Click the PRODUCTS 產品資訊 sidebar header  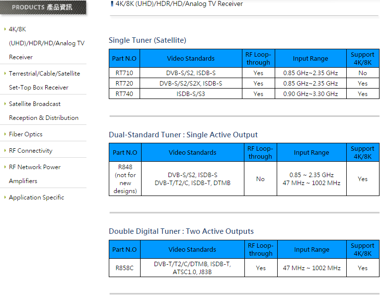[43, 7]
